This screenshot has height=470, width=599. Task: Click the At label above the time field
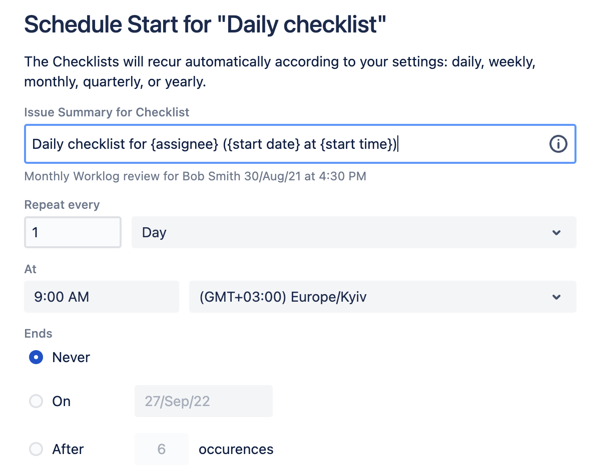coord(30,269)
